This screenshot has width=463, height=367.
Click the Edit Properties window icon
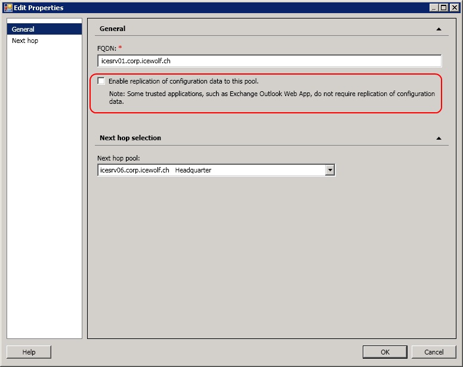pyautogui.click(x=8, y=8)
